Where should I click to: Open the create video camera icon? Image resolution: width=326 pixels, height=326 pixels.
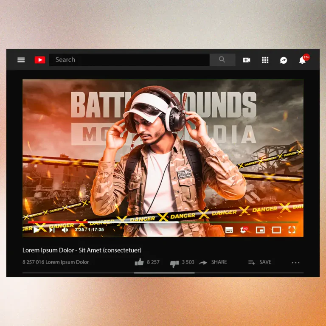[x=246, y=60]
